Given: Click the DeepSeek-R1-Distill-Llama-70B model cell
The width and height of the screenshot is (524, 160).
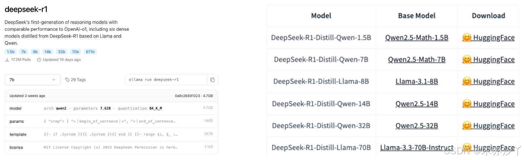Looking at the screenshot, I should (x=321, y=147).
